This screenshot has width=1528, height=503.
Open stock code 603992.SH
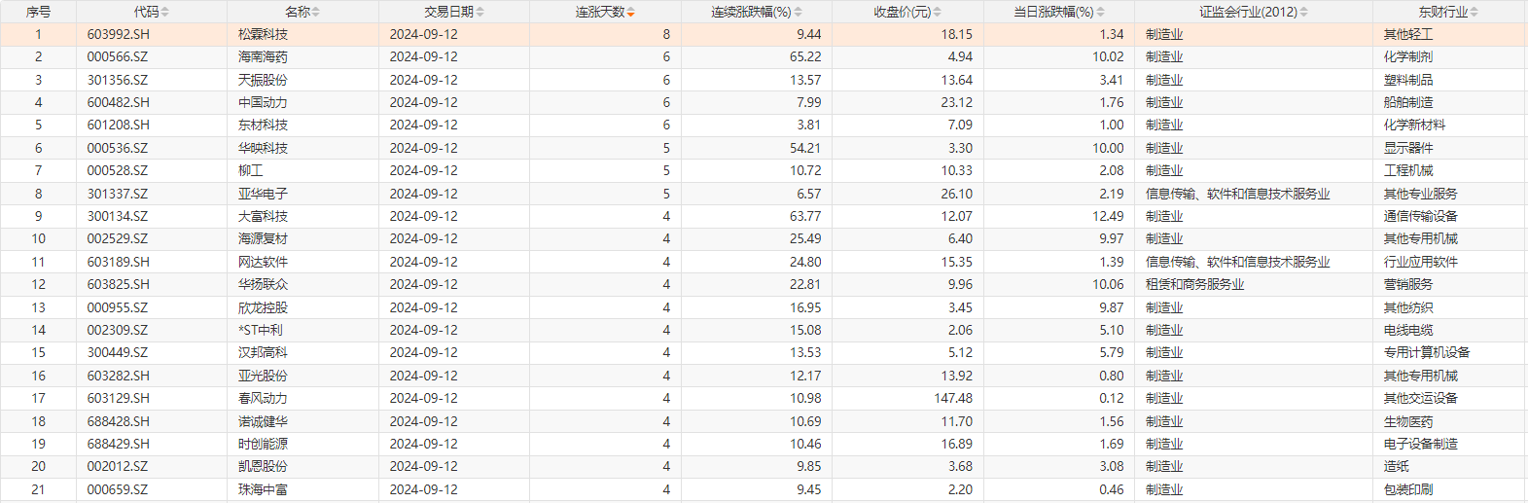pyautogui.click(x=119, y=34)
